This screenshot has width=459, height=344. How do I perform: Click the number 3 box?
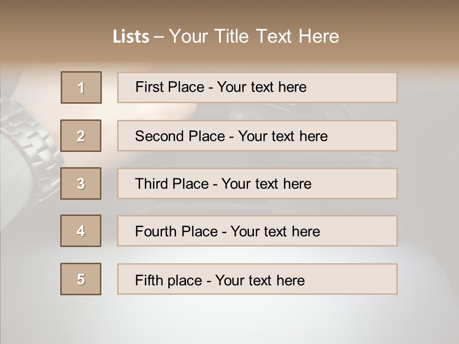point(81,183)
